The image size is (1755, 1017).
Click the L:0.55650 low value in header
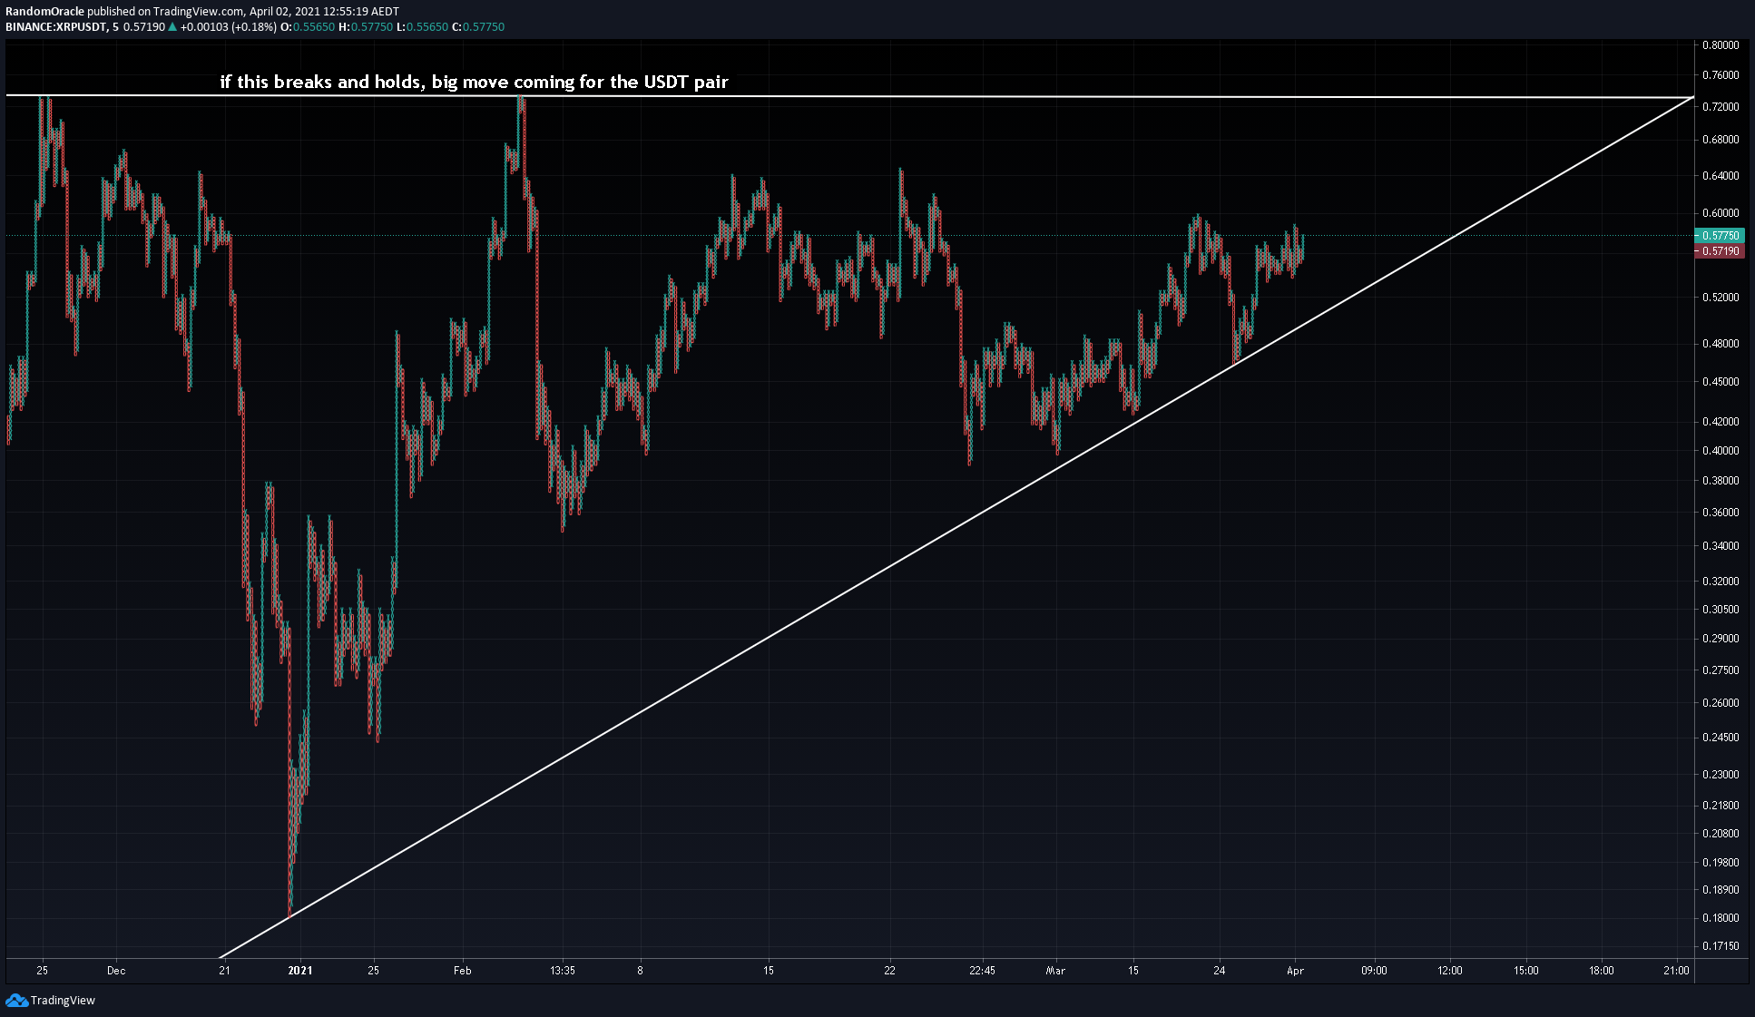pyautogui.click(x=422, y=27)
